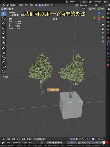Open the 物体模式 object mode dropdown
This screenshot has height=147, width=110.
pos(12,5)
